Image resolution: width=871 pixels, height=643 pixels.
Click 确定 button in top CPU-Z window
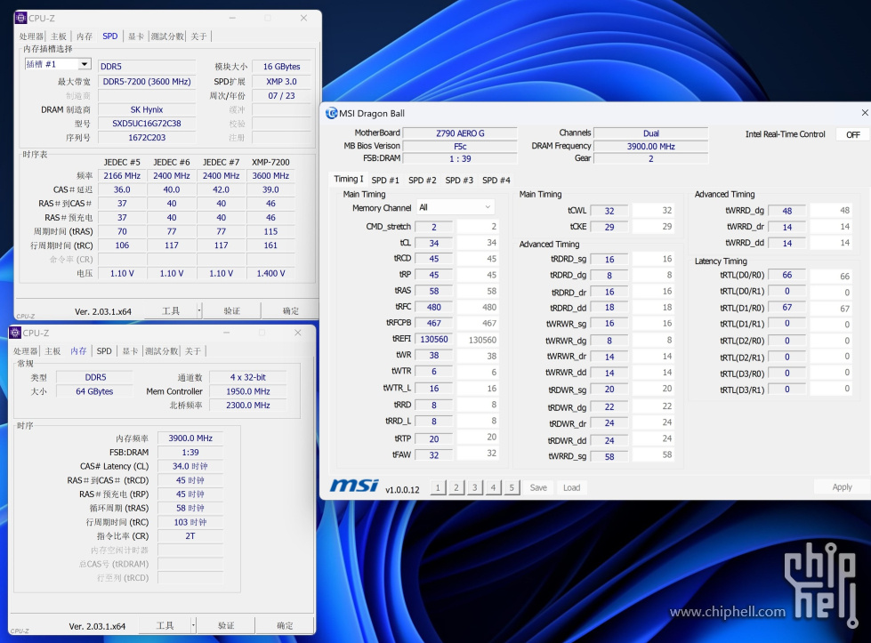coord(291,310)
